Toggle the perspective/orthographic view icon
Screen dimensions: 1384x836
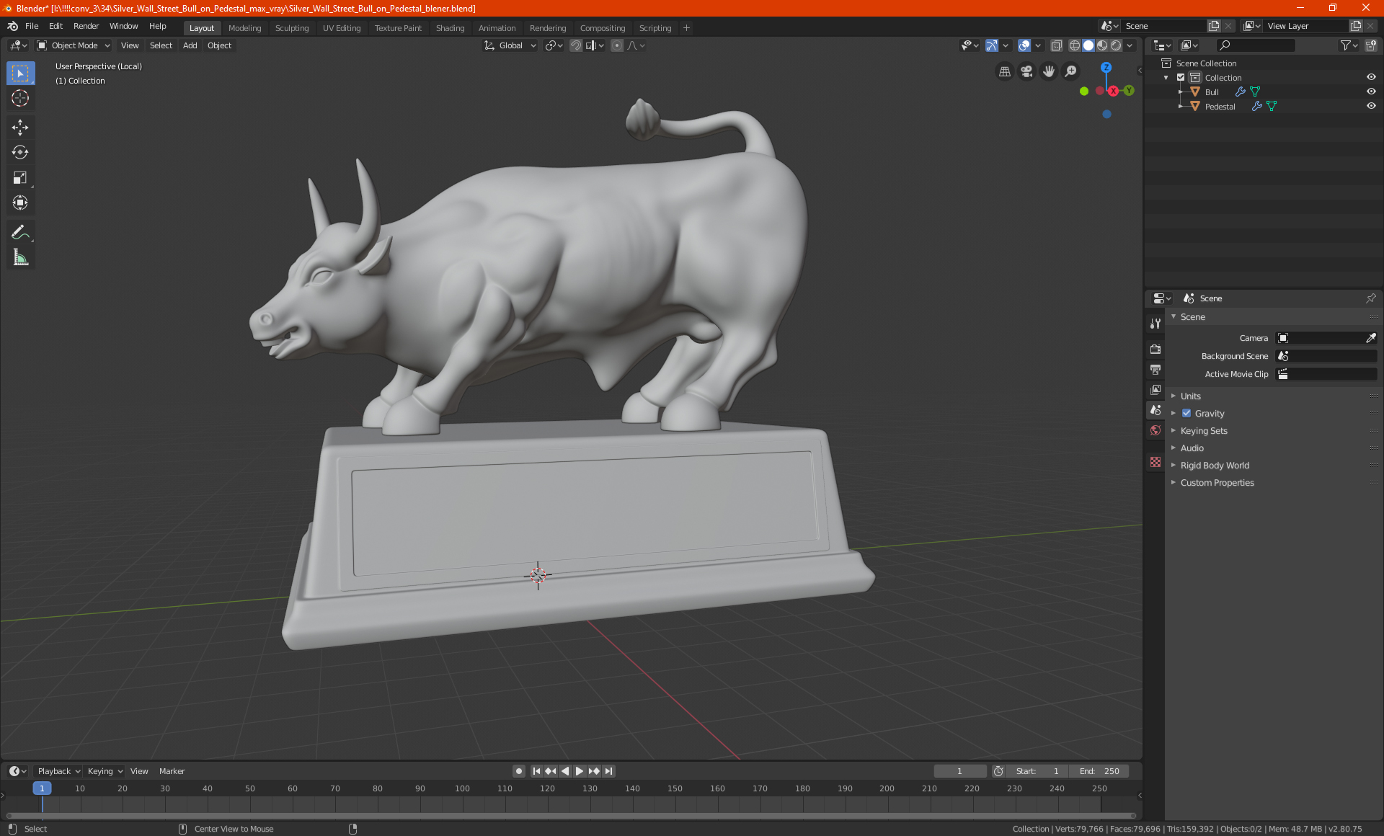click(1005, 71)
